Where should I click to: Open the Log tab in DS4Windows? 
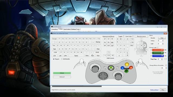(x=78, y=29)
